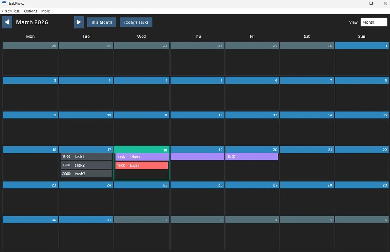Open the More menu
Screen dimensions: 390x252
46,11
